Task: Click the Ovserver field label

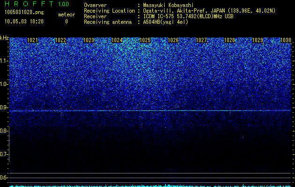Action: click(x=95, y=5)
